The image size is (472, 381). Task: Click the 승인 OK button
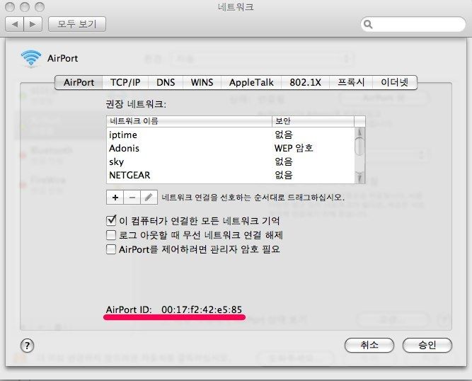click(x=427, y=345)
